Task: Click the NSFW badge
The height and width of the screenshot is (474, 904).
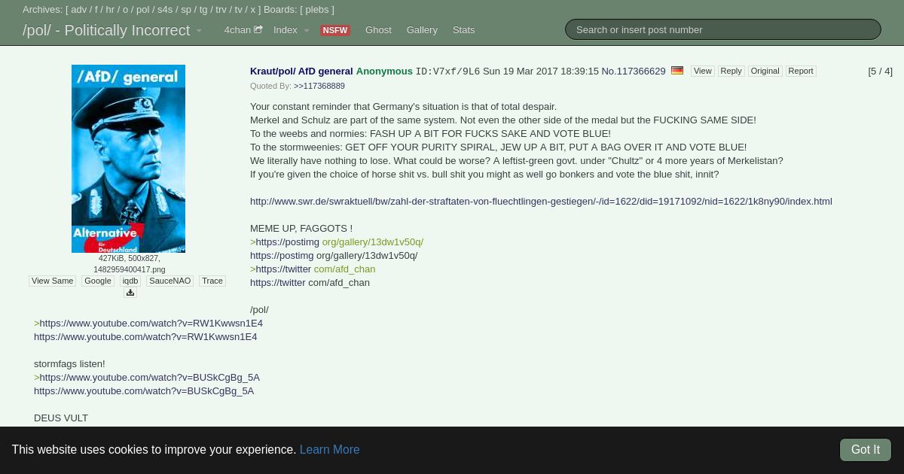Action: click(334, 30)
